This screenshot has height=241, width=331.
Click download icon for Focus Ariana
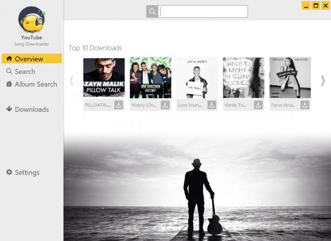[304, 105]
